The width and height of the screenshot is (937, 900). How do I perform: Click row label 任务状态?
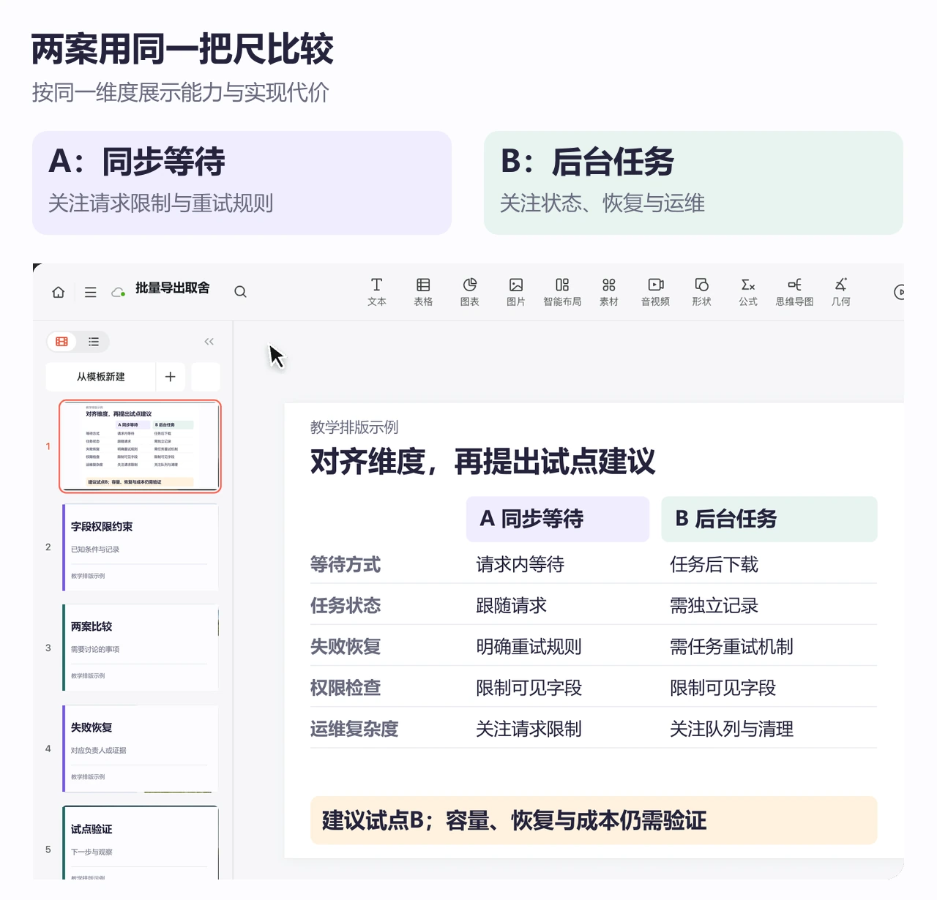[346, 606]
